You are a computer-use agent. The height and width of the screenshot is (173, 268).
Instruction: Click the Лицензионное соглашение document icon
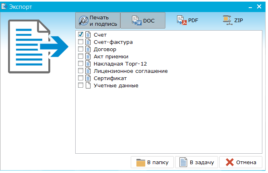pos(88,71)
